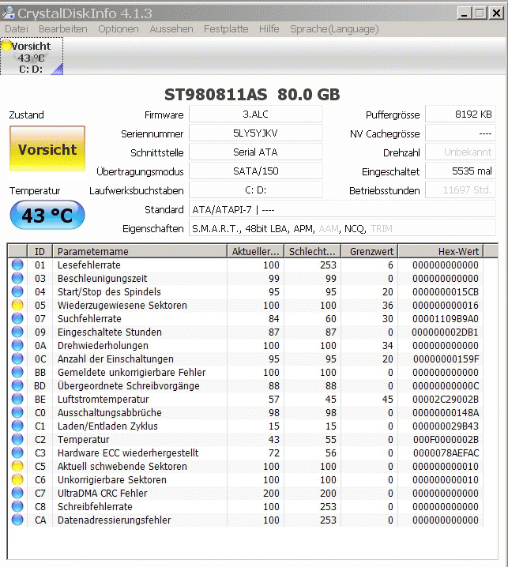Click the Laufwerksbuchstaben field C: D:

(256, 190)
